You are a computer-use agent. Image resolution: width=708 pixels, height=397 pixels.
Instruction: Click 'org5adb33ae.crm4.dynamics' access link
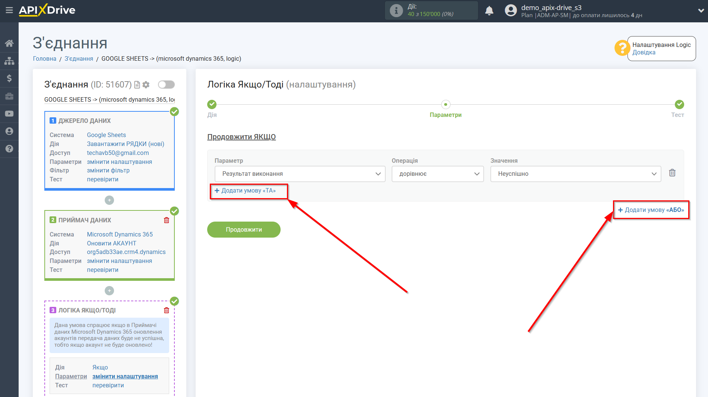pyautogui.click(x=126, y=252)
